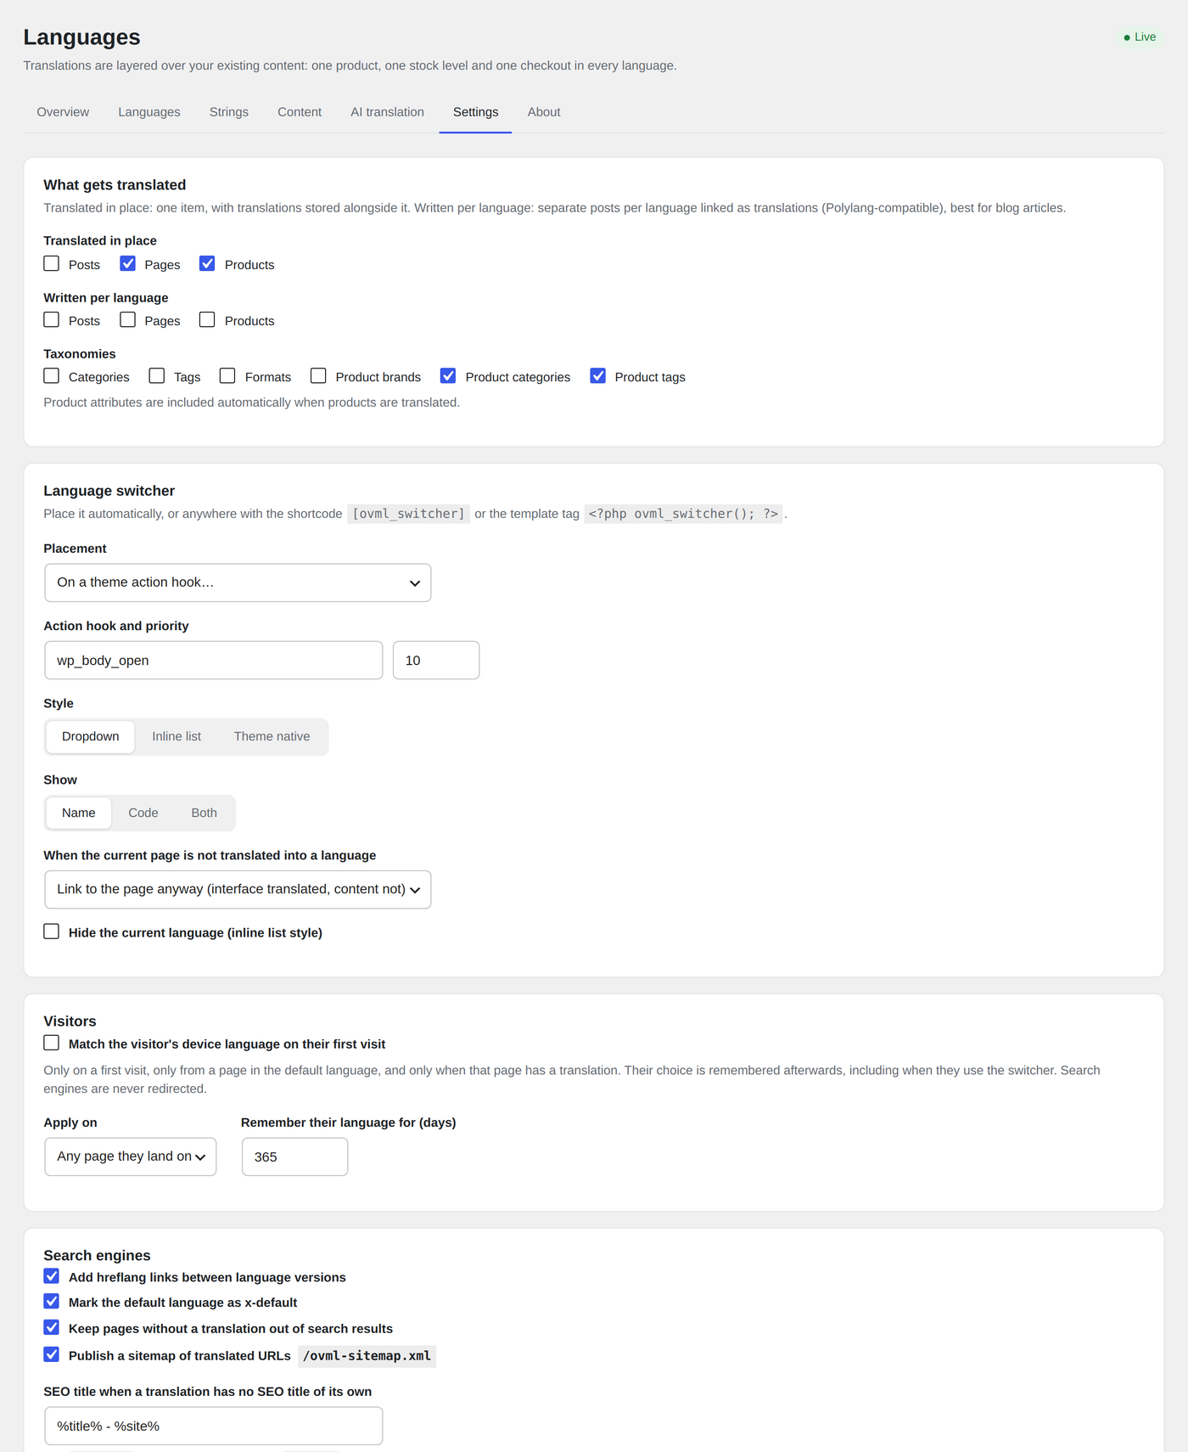This screenshot has height=1452, width=1188.
Task: Uncheck Products under Translated in place
Action: pyautogui.click(x=207, y=264)
